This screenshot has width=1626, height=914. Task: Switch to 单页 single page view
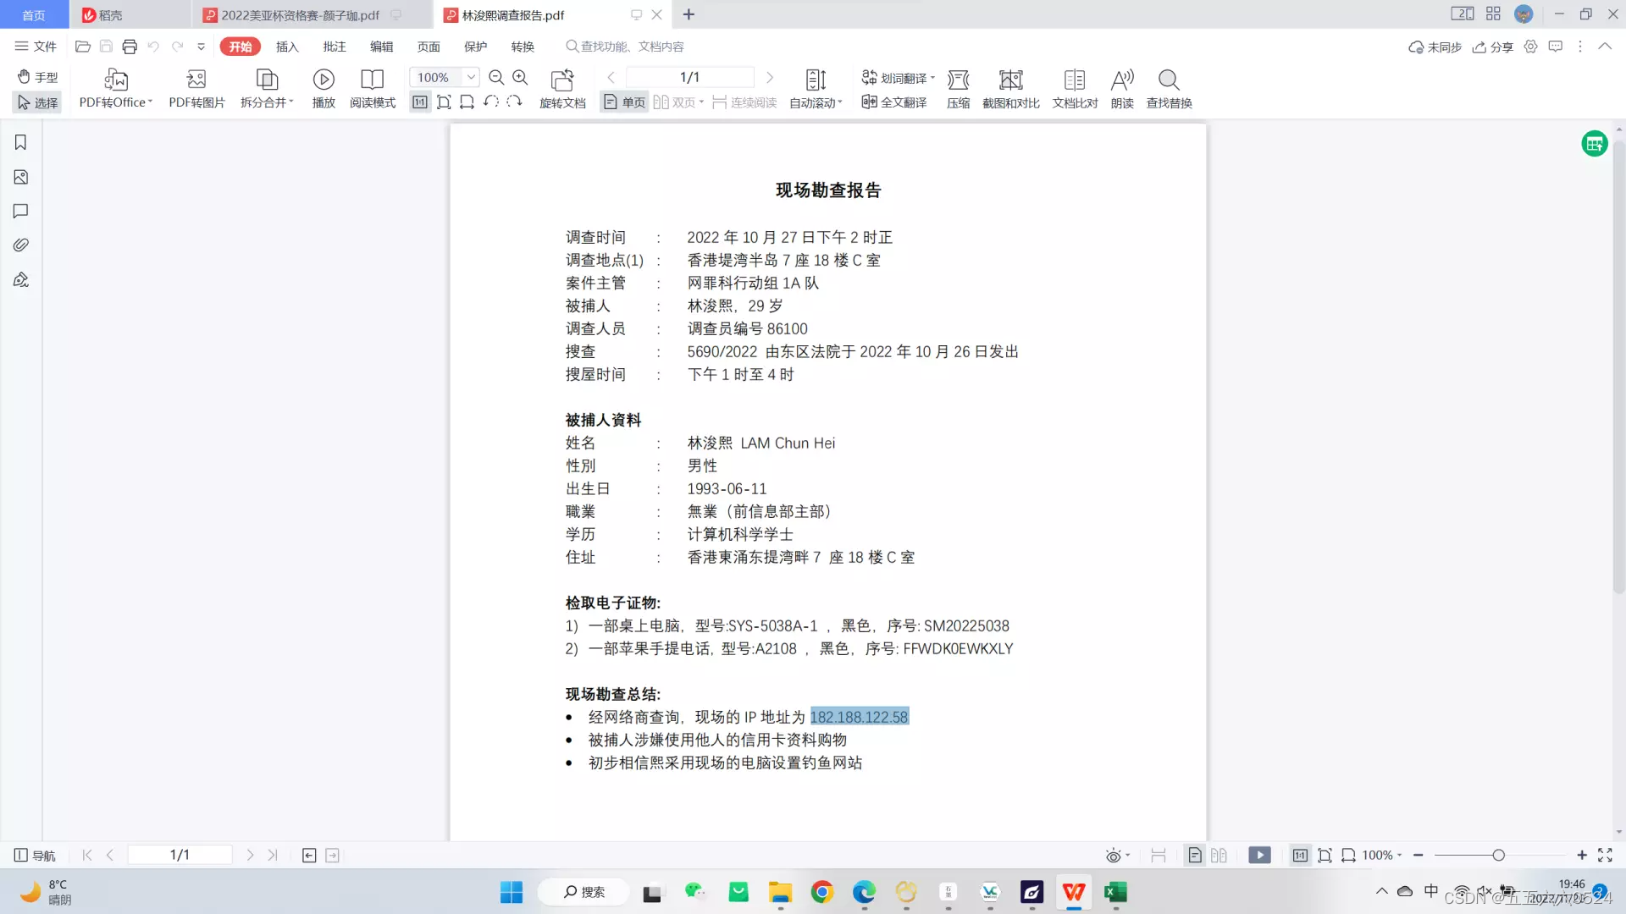click(625, 102)
